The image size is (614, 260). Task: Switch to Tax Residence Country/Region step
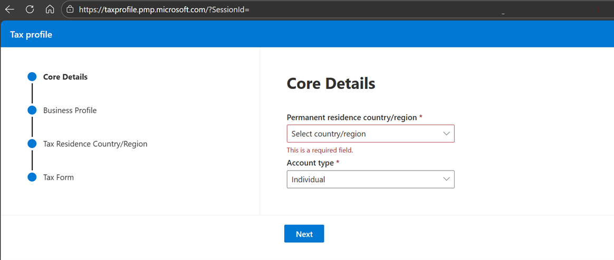(x=95, y=144)
